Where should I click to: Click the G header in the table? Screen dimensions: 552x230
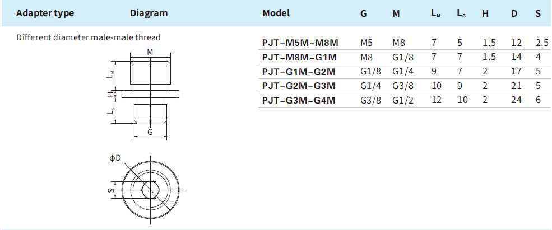point(364,13)
